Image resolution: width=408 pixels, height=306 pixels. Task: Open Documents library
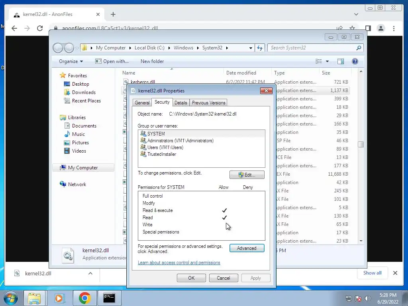pyautogui.click(x=84, y=126)
